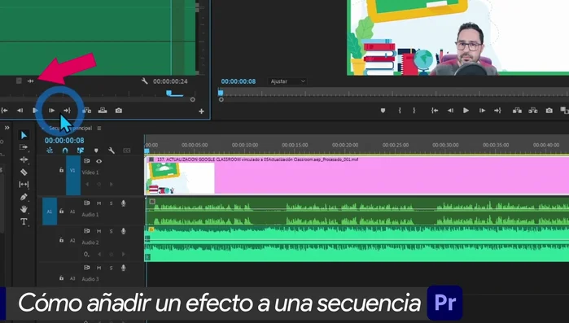Image resolution: width=569 pixels, height=323 pixels.
Task: Step forward one frame in Program monitor
Action: [x=482, y=111]
